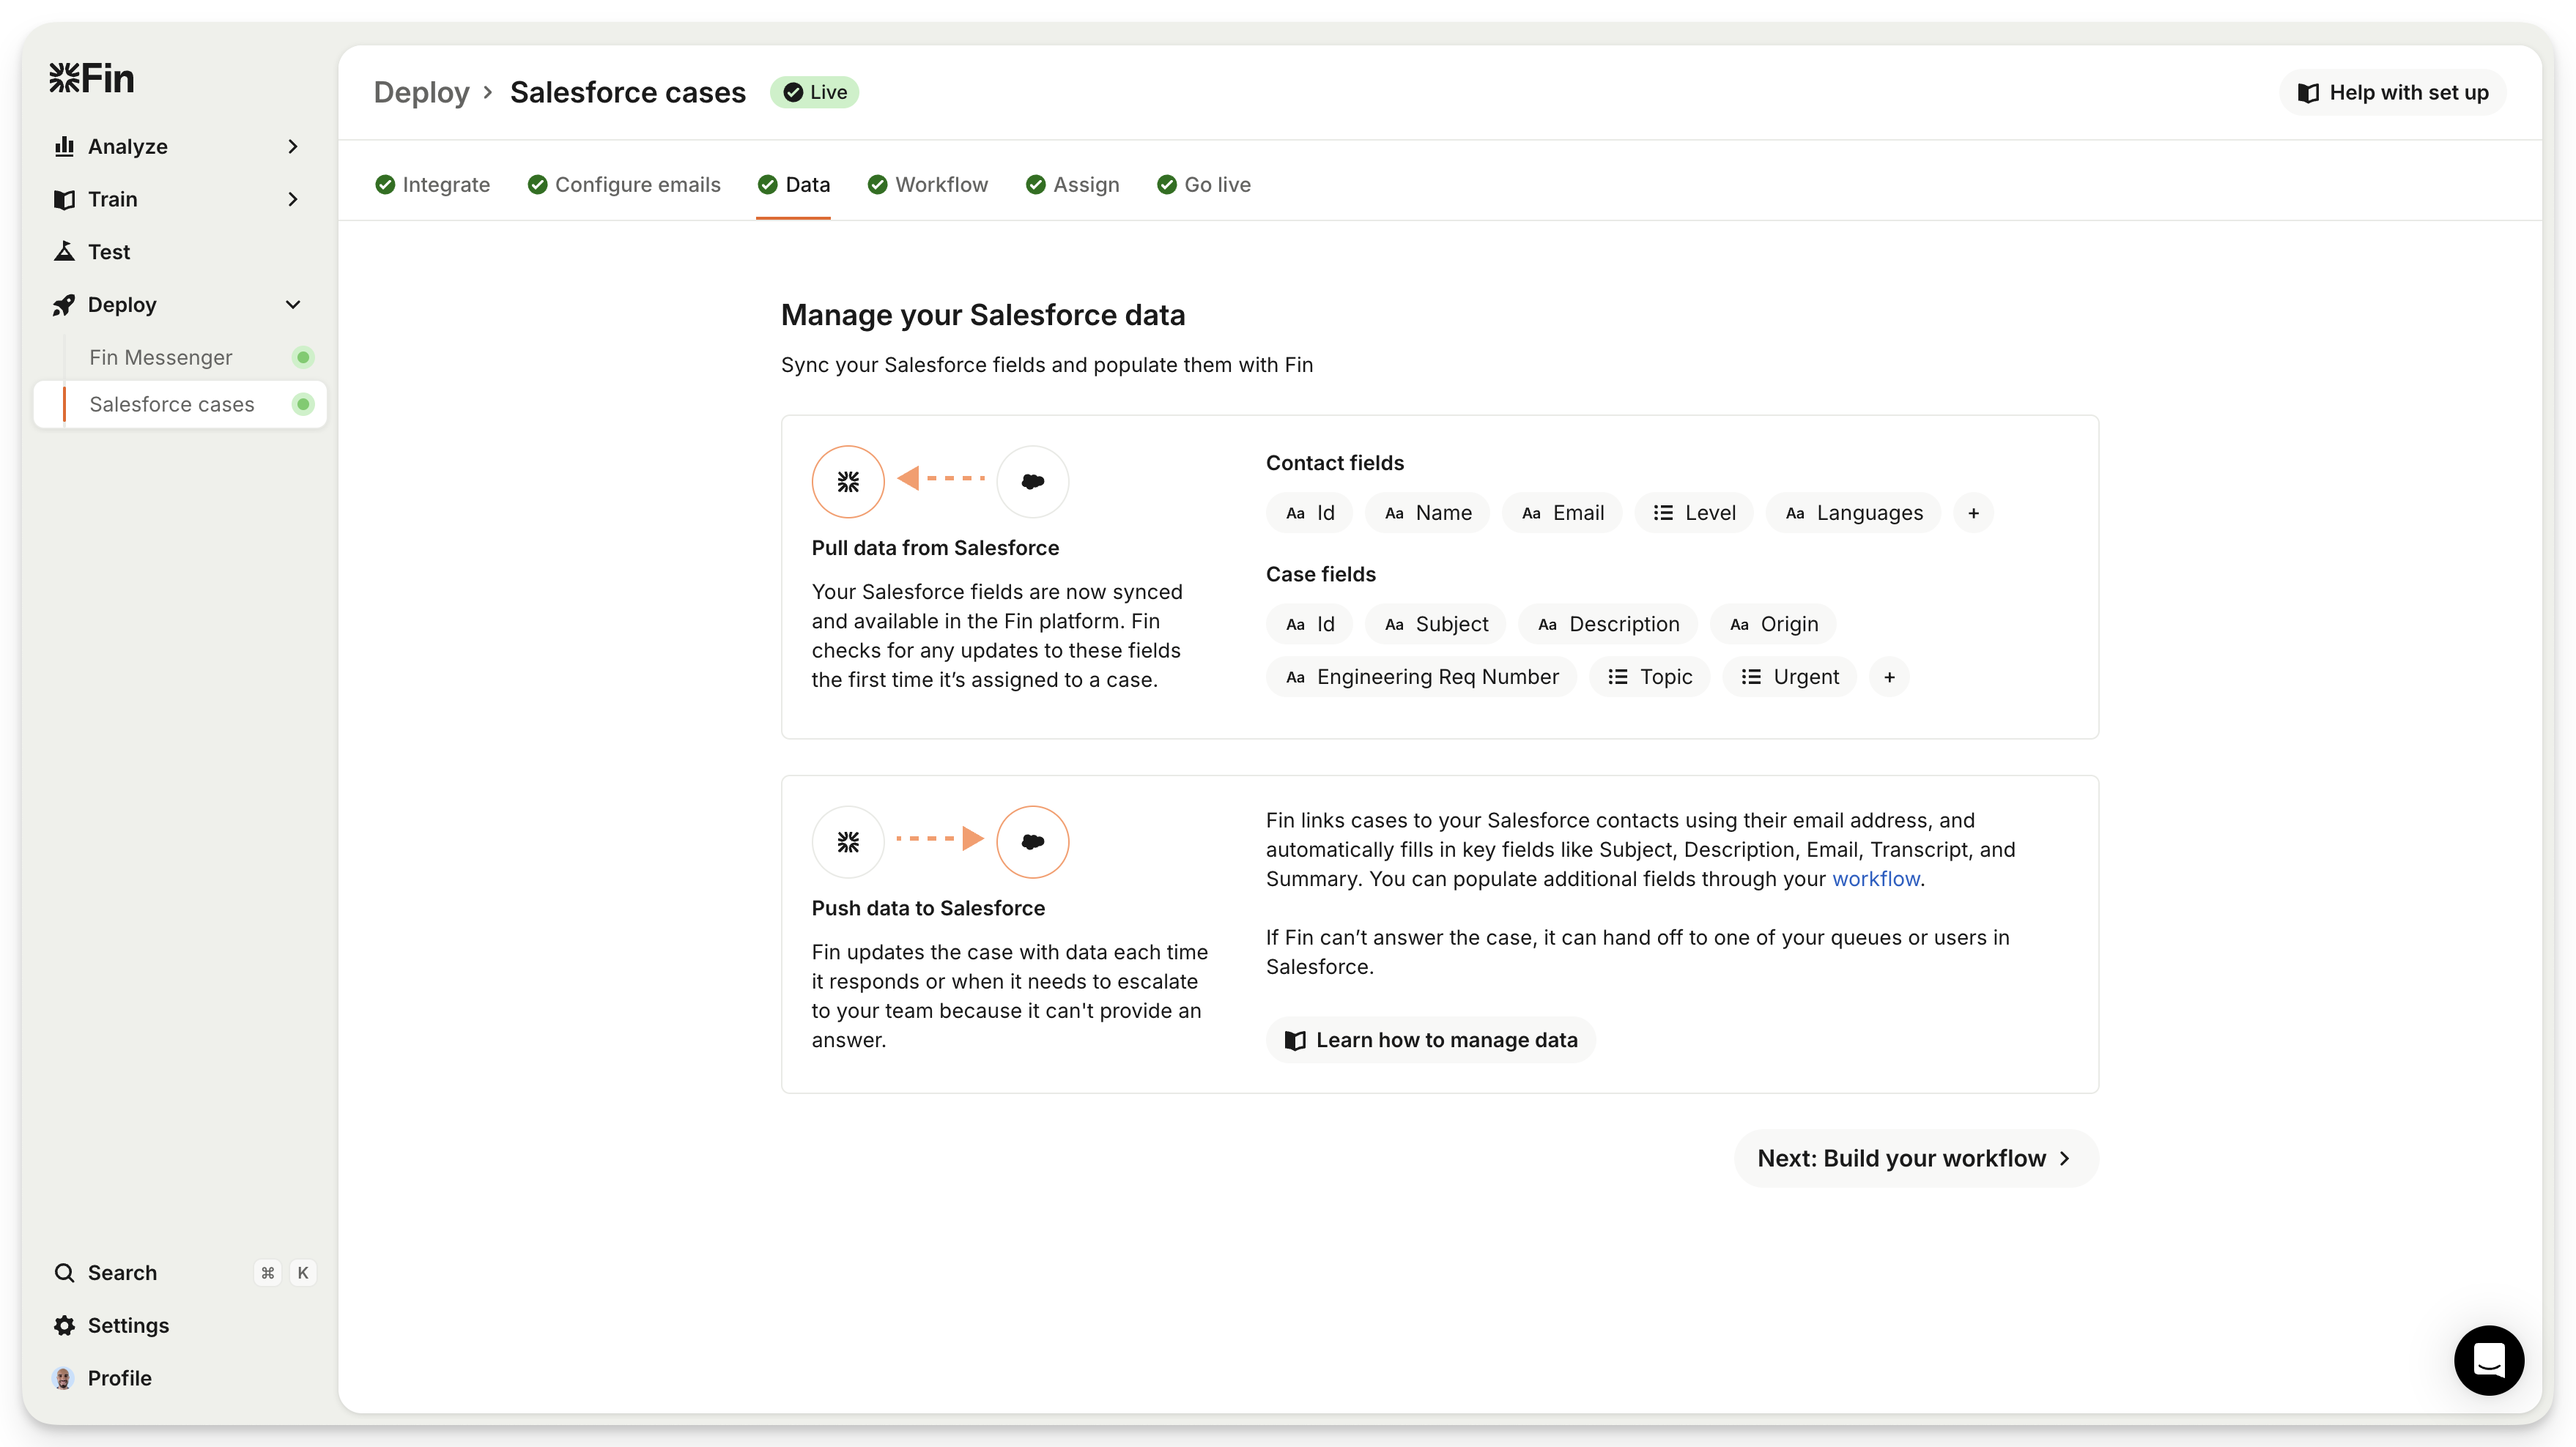Add a new contact field with plus
This screenshot has width=2576, height=1447.
pos(1973,513)
